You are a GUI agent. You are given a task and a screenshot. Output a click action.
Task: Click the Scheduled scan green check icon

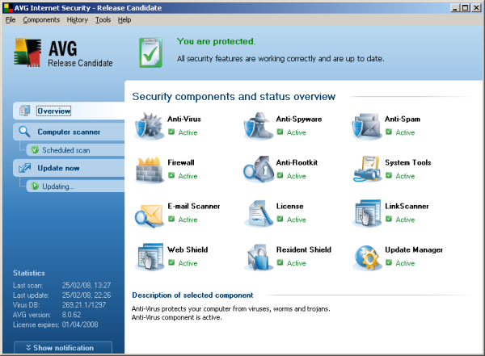point(35,150)
